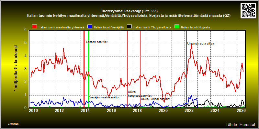Click the red legend swatch for total imports

click(x=35, y=27)
